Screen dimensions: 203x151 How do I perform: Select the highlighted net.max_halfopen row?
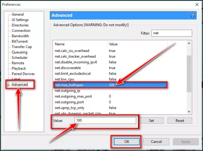[110, 85]
